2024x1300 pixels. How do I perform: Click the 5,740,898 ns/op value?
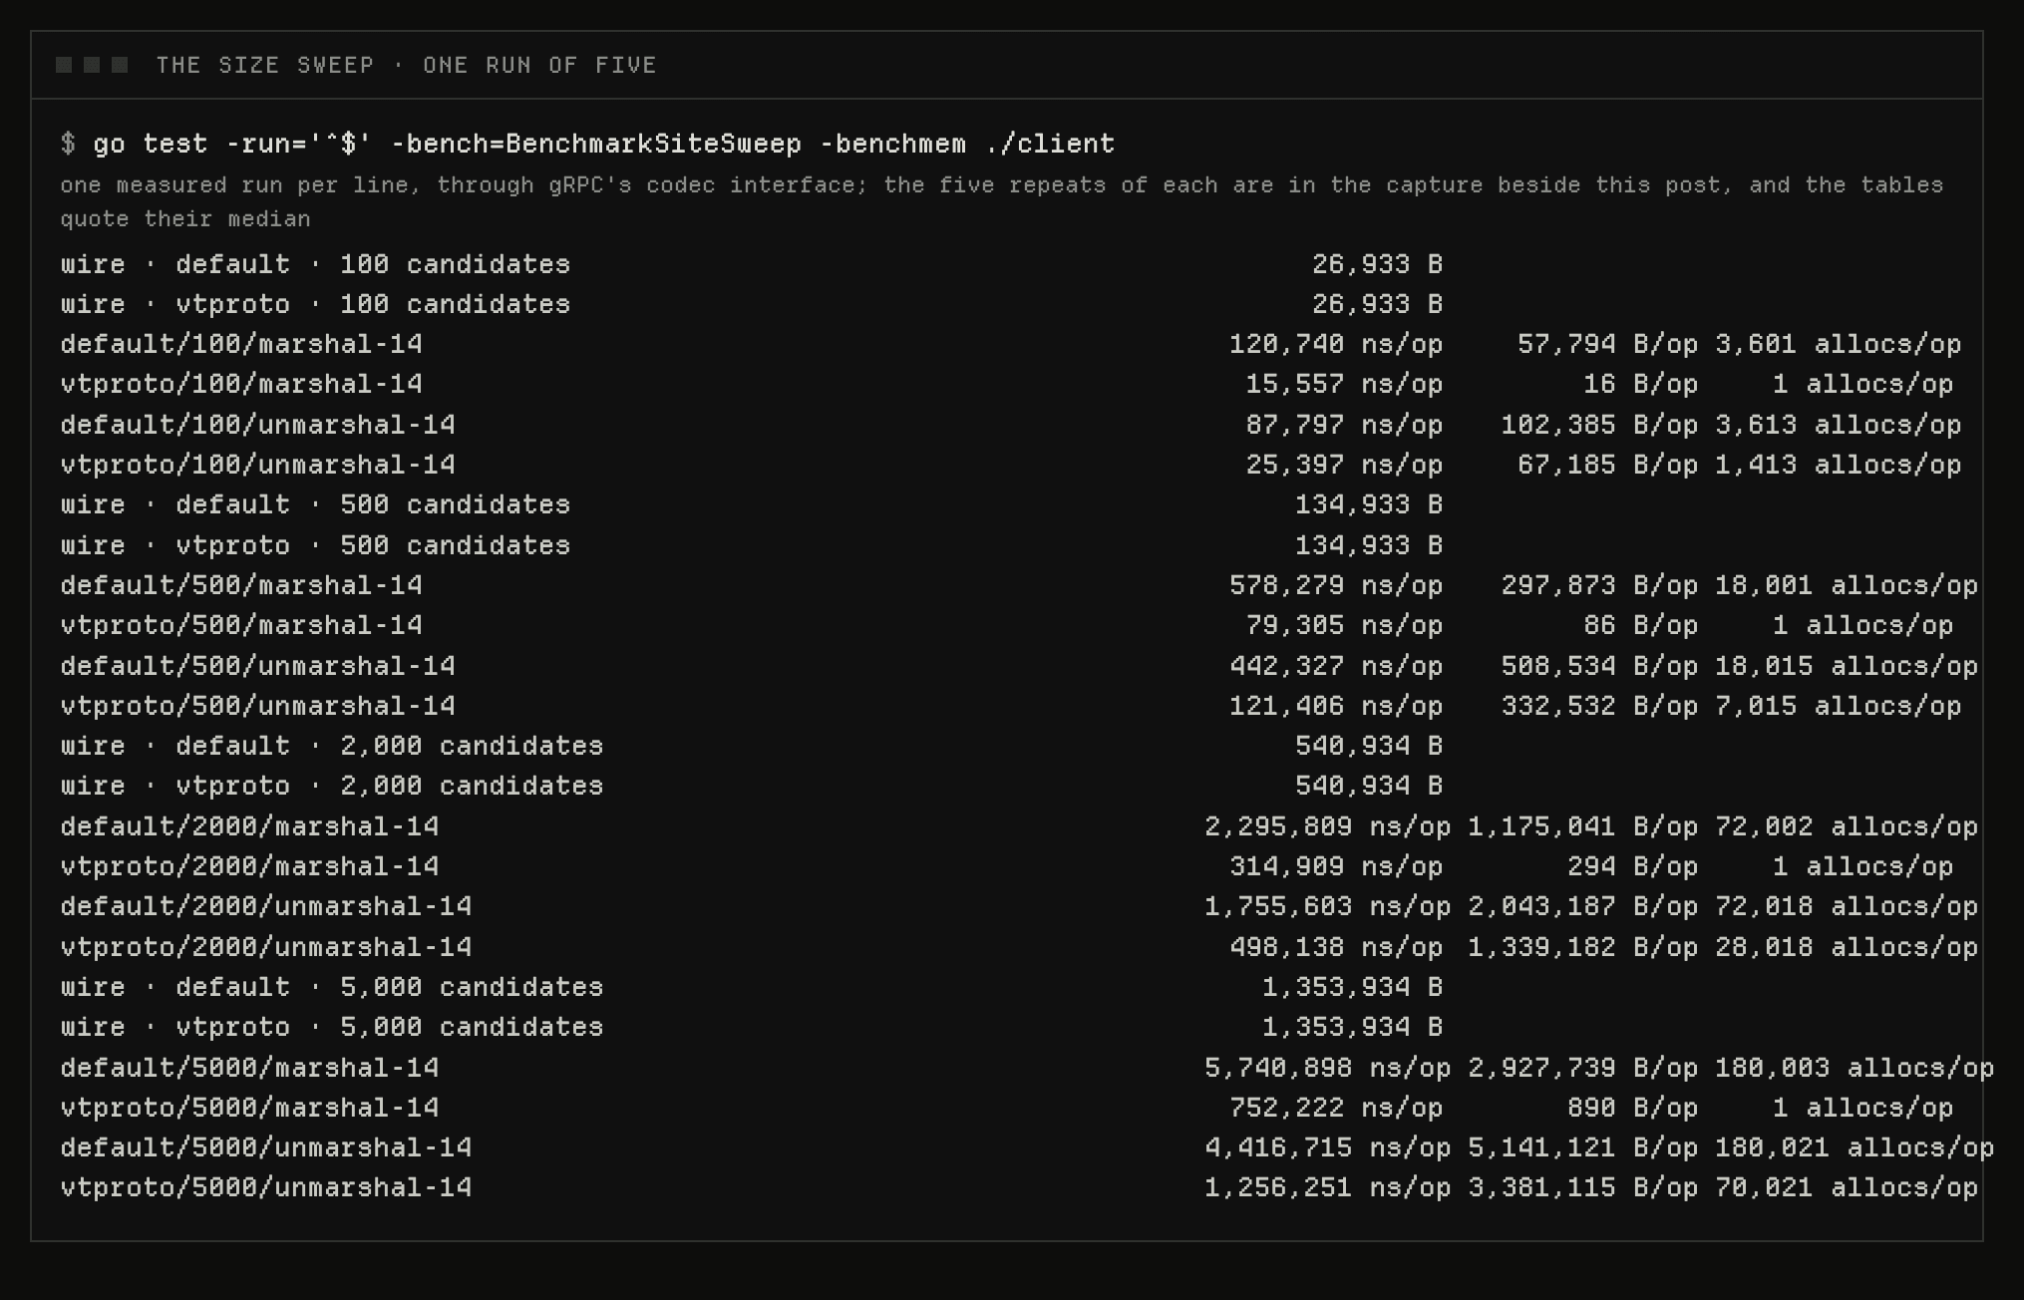[1327, 1068]
